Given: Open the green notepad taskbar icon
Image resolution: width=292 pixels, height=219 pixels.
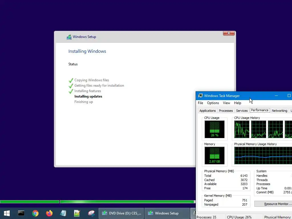Looking at the screenshot, I should point(77,213).
